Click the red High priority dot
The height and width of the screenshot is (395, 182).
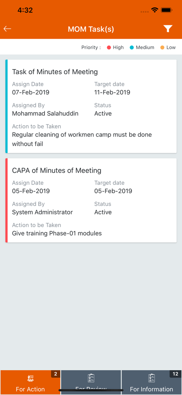pos(109,47)
